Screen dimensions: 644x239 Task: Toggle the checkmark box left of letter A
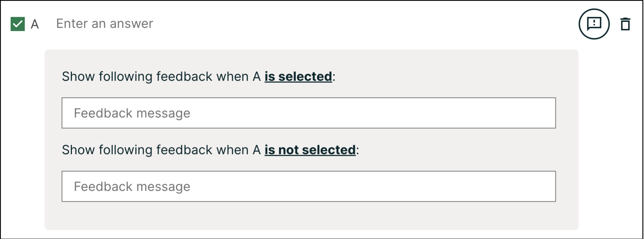(x=18, y=24)
